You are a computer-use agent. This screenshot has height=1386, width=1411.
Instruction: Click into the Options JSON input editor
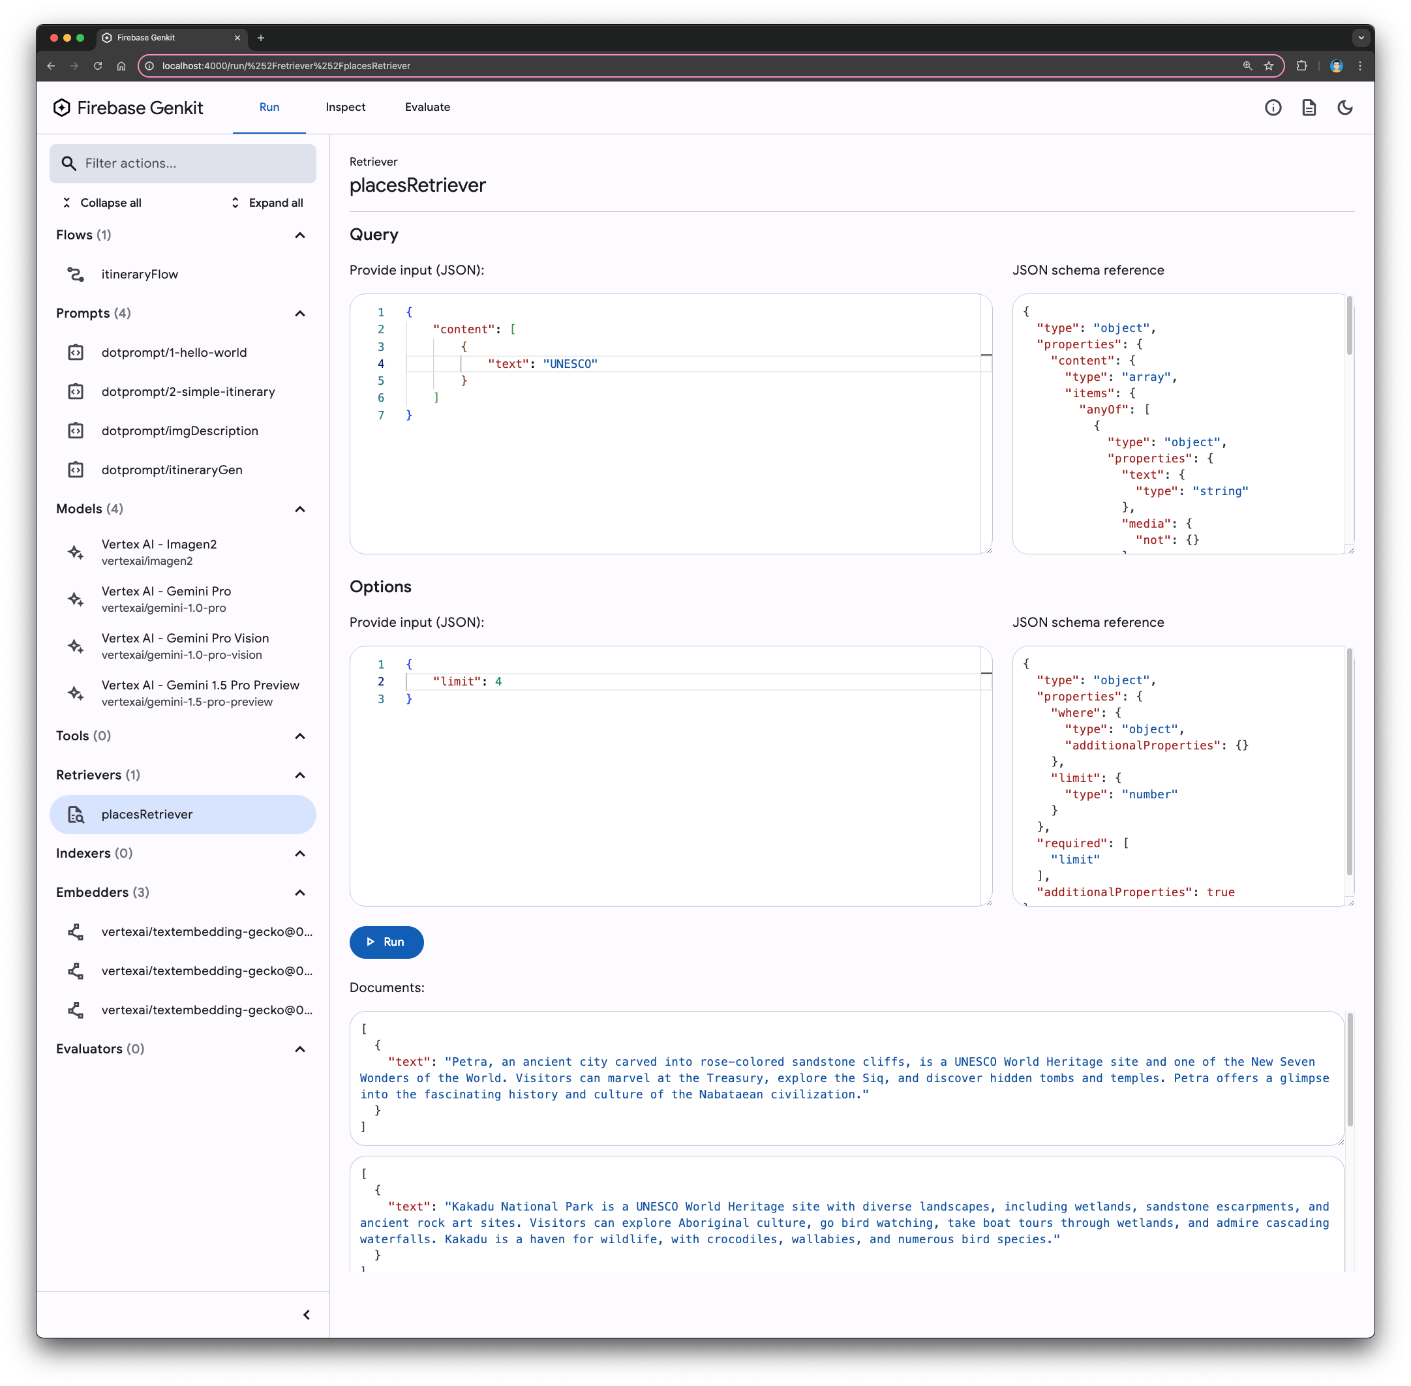tap(670, 776)
